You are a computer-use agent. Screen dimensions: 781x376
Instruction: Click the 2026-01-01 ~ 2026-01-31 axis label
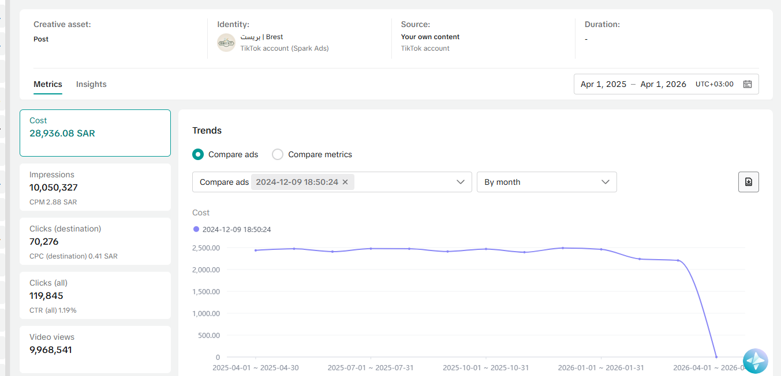(601, 367)
